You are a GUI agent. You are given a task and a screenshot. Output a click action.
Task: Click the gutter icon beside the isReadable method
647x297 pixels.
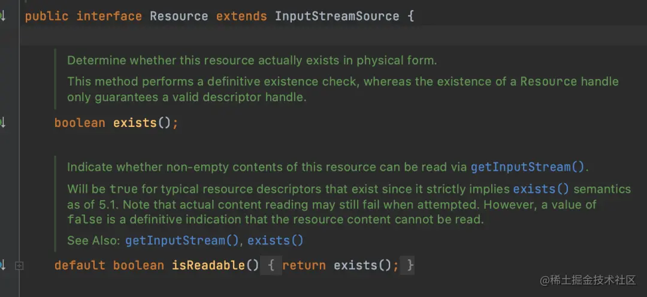pos(2,265)
